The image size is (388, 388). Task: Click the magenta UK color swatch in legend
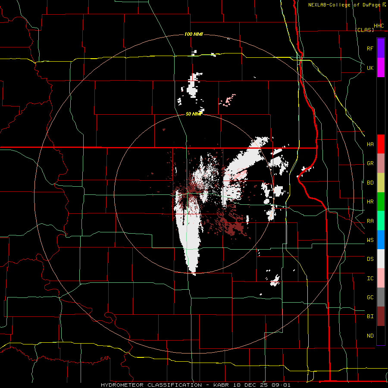(381, 68)
